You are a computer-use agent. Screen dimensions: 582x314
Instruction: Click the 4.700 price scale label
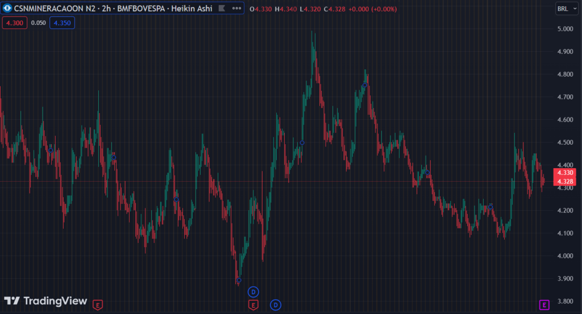tap(566, 97)
